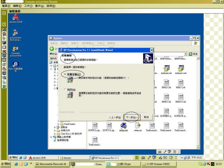224x168 pixels.
Task: Expand the 控制台 tree node
Action: 55,127
